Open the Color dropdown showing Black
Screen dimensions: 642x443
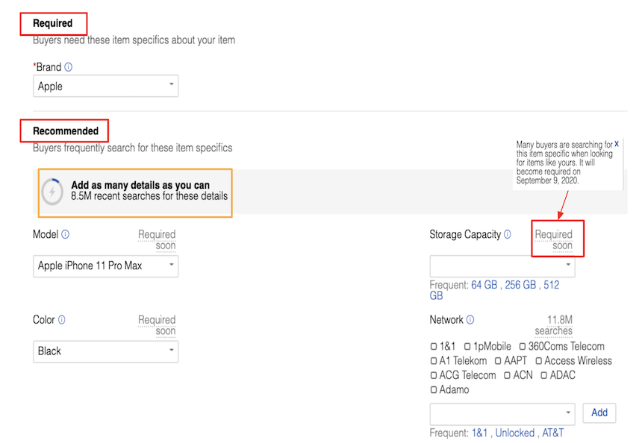106,351
